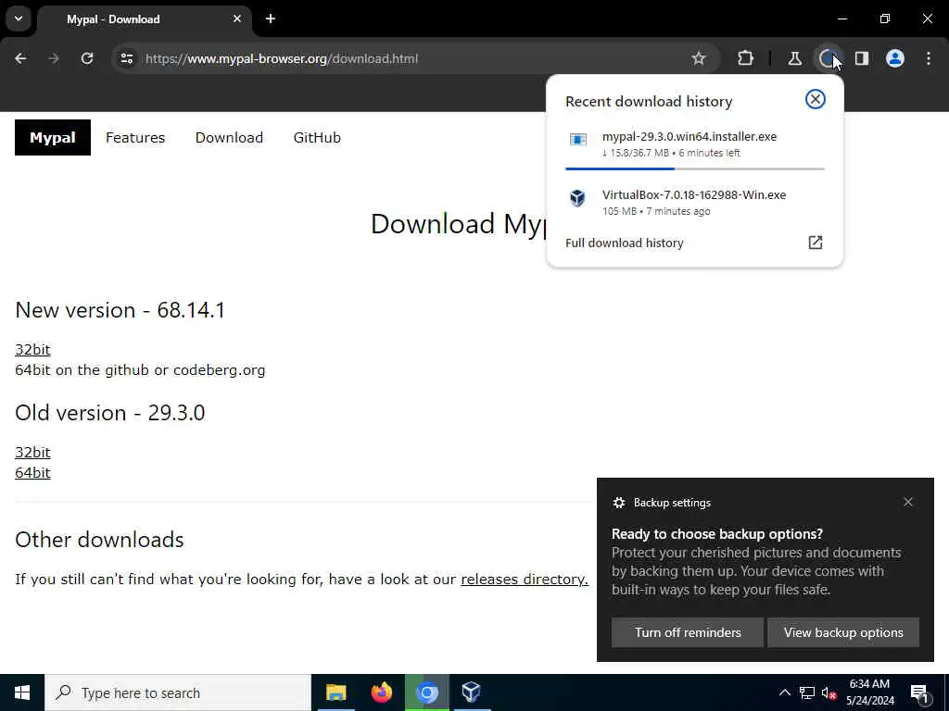Open the side panel icon
The width and height of the screenshot is (949, 711).
click(x=861, y=58)
